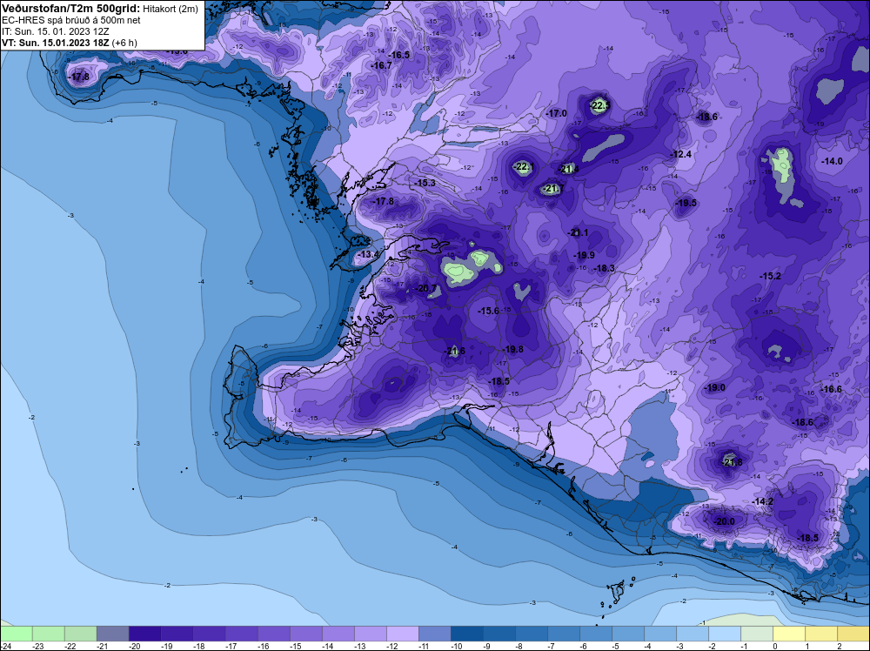Image resolution: width=870 pixels, height=651 pixels.
Task: Select the -19.9 temperature label
Action: (x=585, y=255)
